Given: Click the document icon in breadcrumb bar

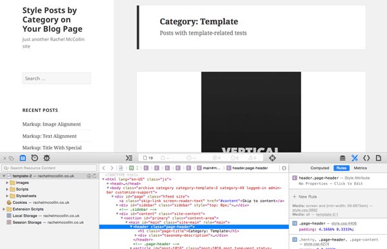Looking at the screenshot, I should tap(121, 168).
